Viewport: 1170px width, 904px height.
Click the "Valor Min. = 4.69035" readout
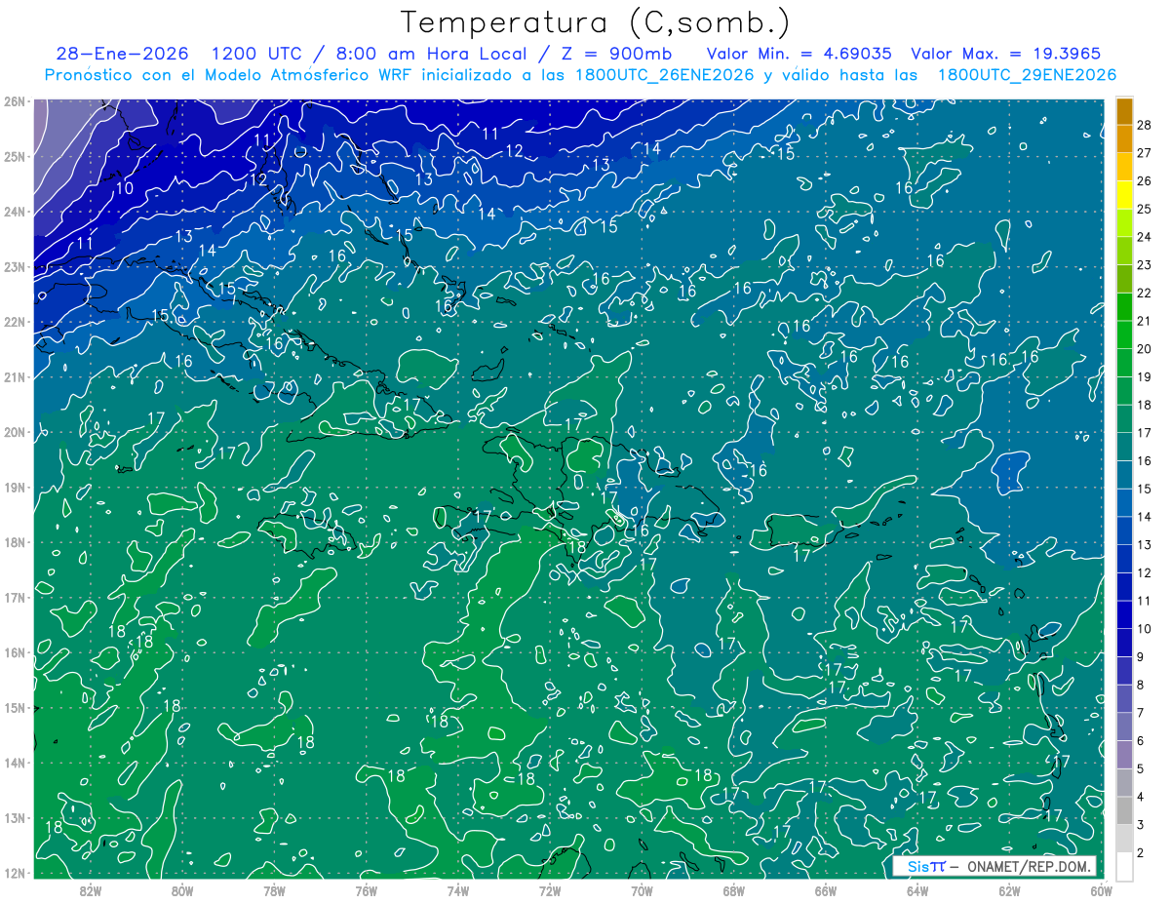tap(799, 54)
